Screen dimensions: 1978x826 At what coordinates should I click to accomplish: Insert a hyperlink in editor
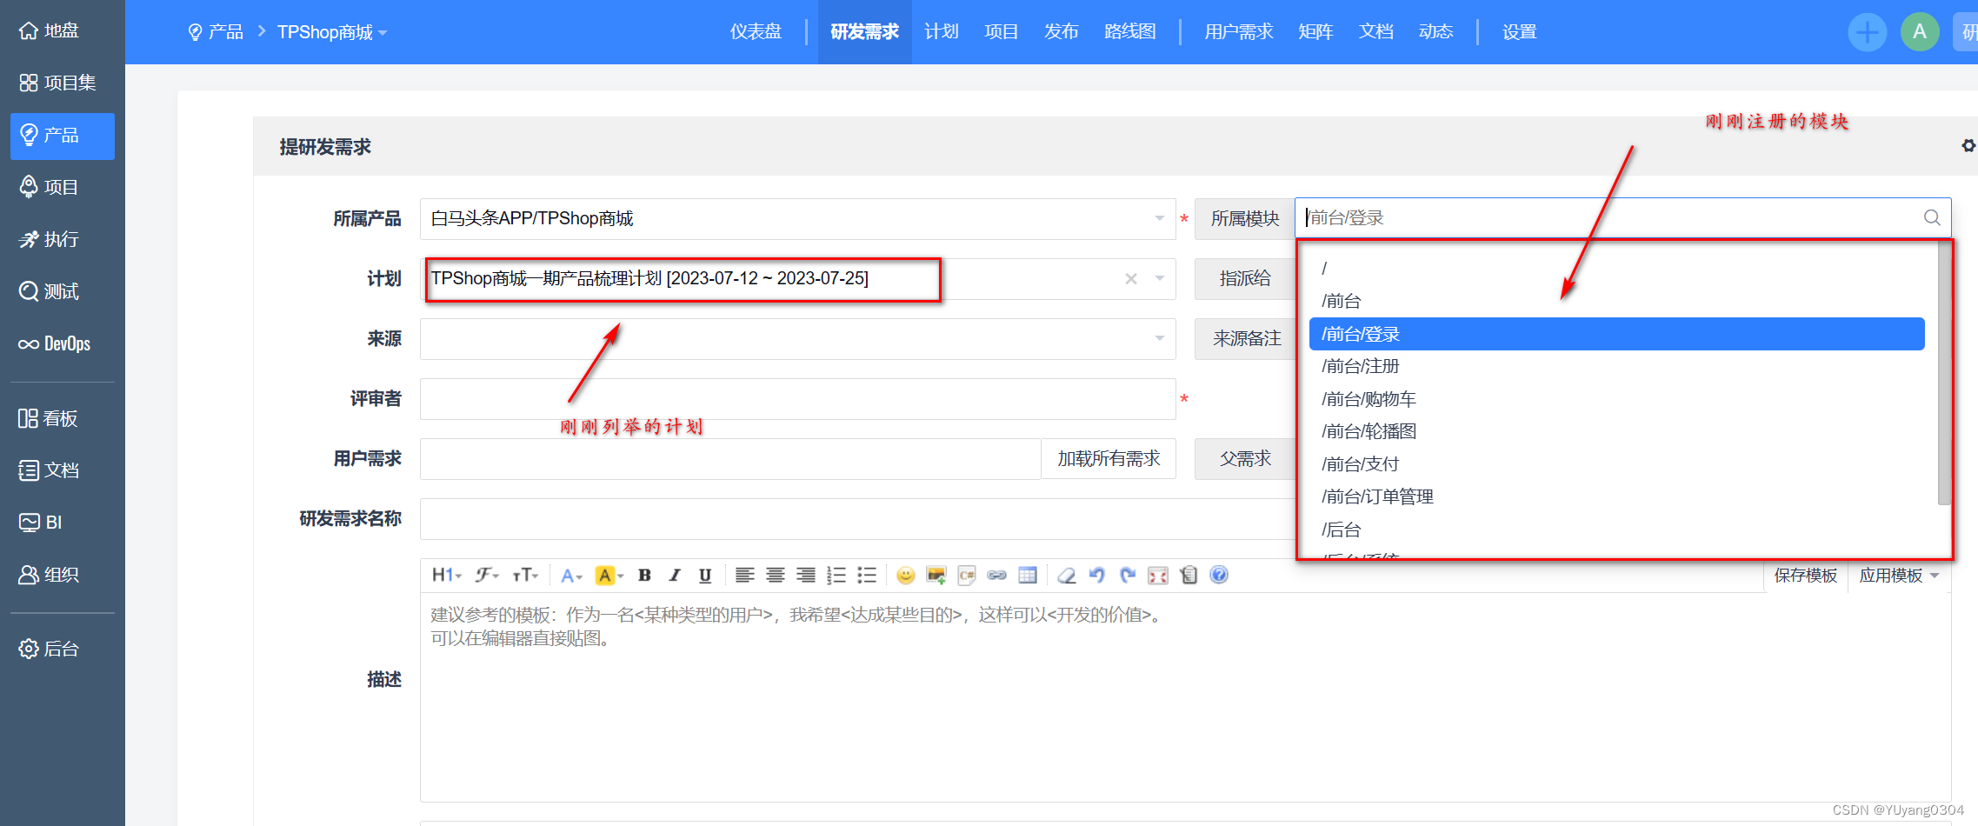(x=997, y=575)
